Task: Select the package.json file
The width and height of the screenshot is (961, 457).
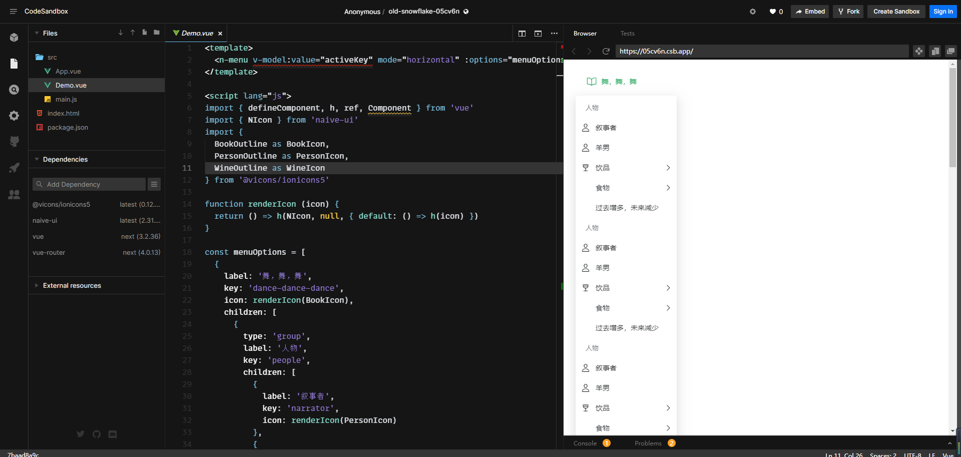Action: pyautogui.click(x=67, y=127)
